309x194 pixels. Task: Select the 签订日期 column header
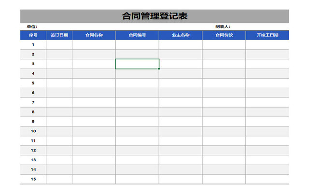59,35
